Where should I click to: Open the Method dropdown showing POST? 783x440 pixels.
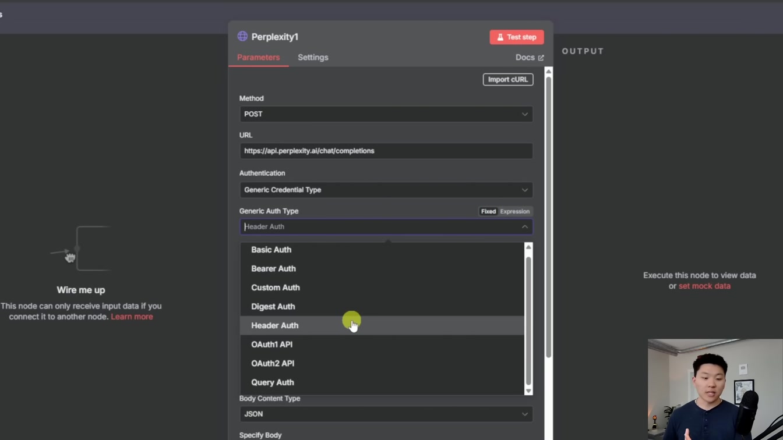386,114
